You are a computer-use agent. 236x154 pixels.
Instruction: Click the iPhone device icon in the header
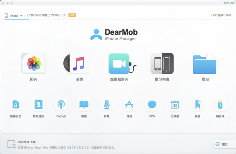[6, 16]
